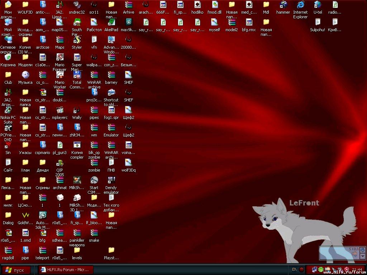Open the Сайт text document
This screenshot has height=275, width=367.
tap(8, 163)
